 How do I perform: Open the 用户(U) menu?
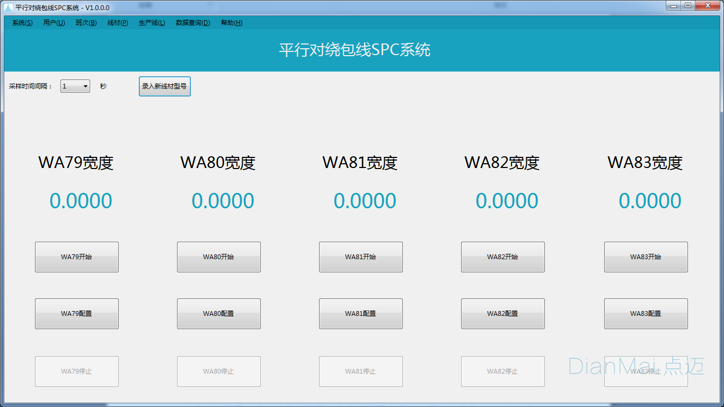[54, 23]
